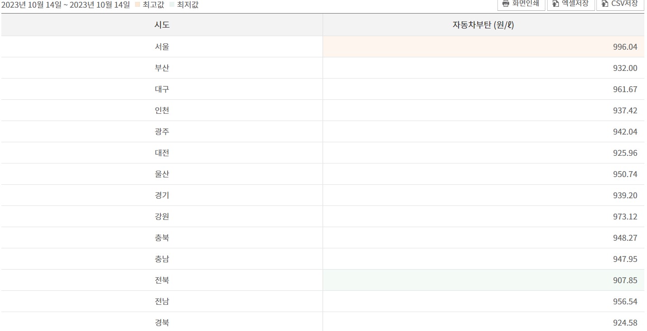Screen dimensions: 647x331
Task: Select the 강원 row label
Action: [162, 216]
